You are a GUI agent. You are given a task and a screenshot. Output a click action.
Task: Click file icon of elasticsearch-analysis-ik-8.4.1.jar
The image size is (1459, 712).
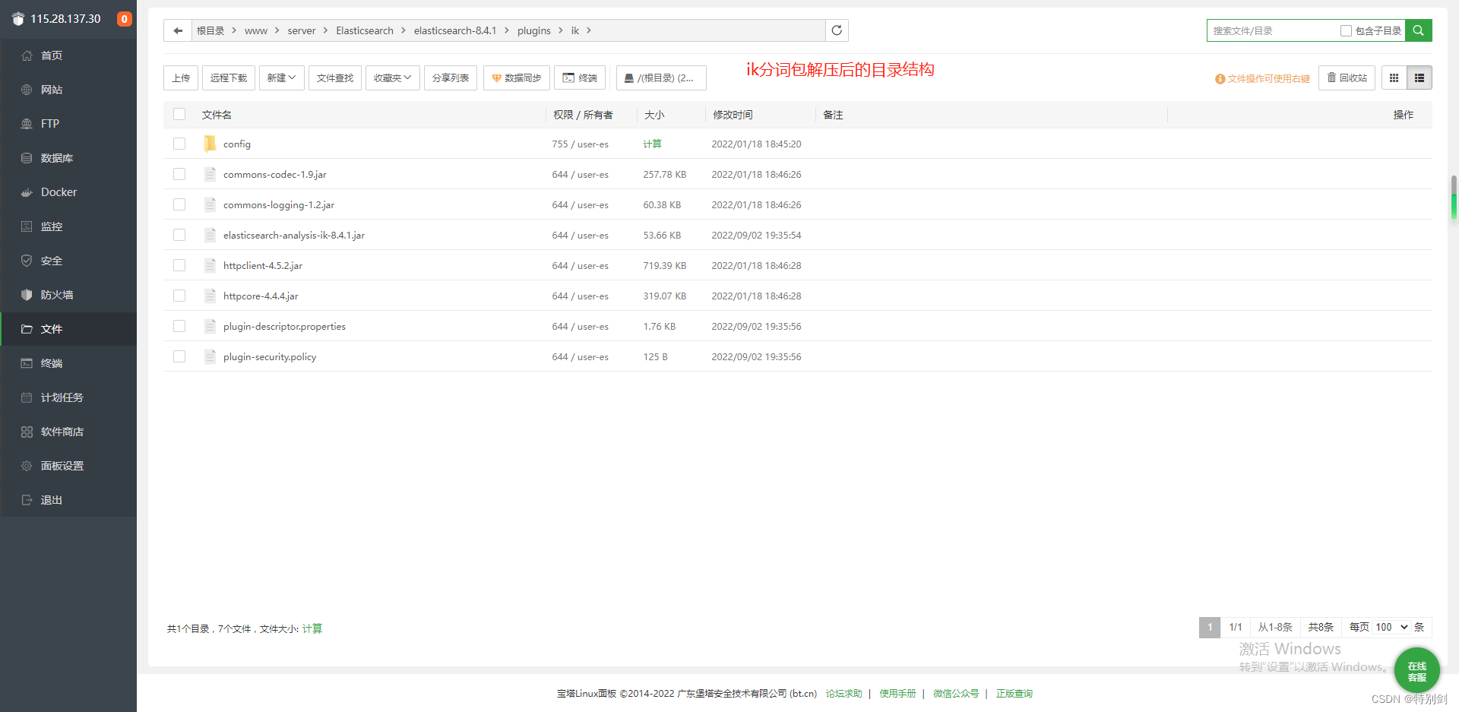210,235
